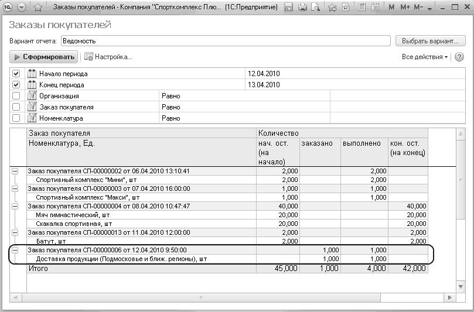Screen dimensions: 474x312
Task: Click the Итого total row label
Action: (38, 269)
